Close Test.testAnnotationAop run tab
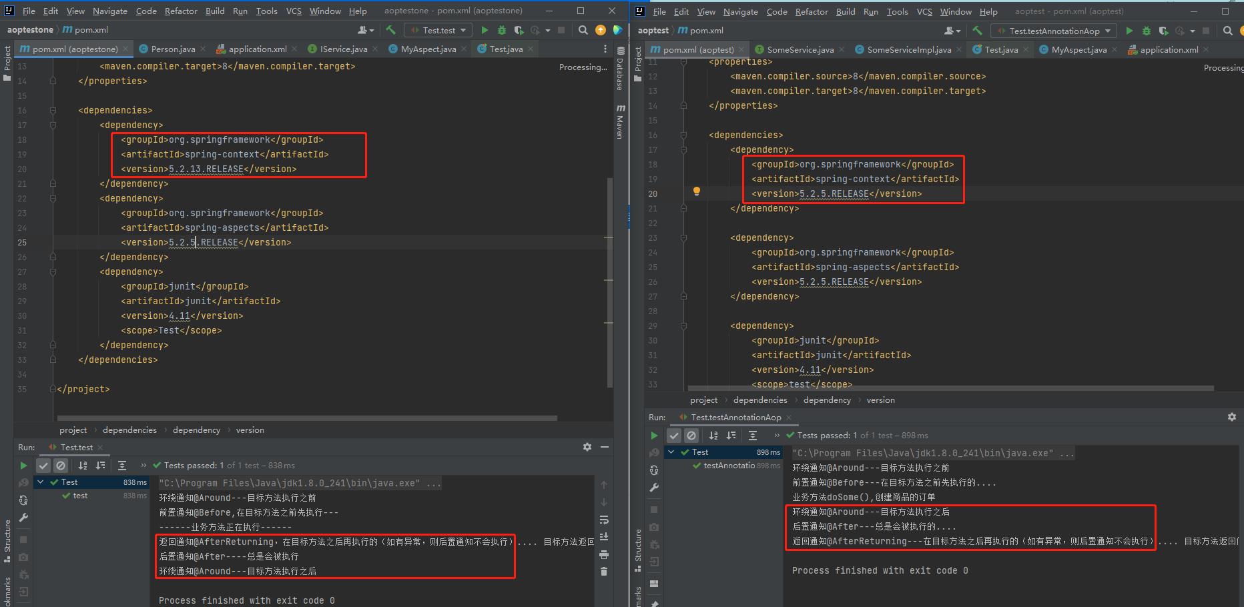Image resolution: width=1244 pixels, height=607 pixels. (788, 417)
